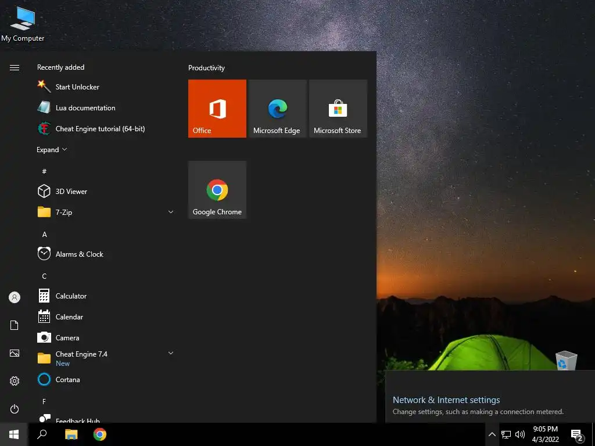Click the Recently added heading
This screenshot has width=595, height=446.
[x=60, y=67]
